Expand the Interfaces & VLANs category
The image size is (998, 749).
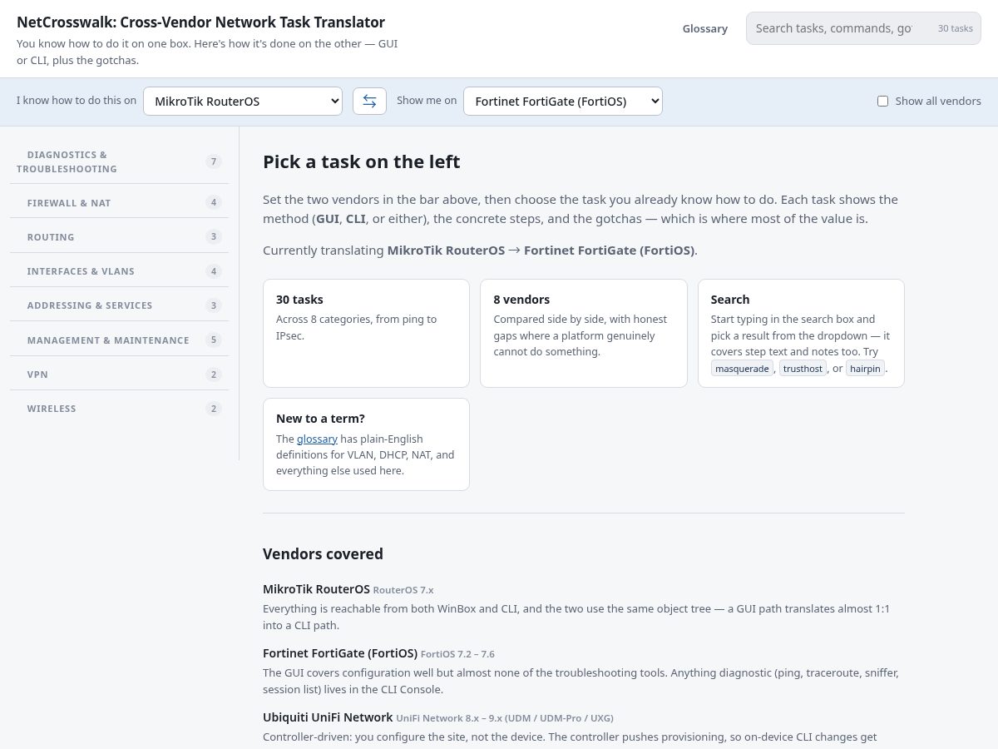click(119, 270)
